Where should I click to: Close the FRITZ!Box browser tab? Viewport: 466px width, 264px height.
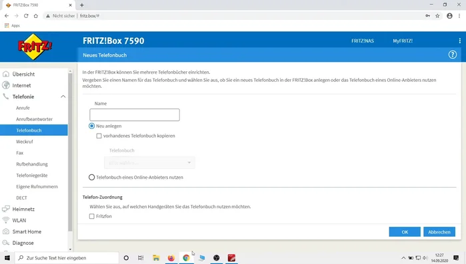coord(70,5)
